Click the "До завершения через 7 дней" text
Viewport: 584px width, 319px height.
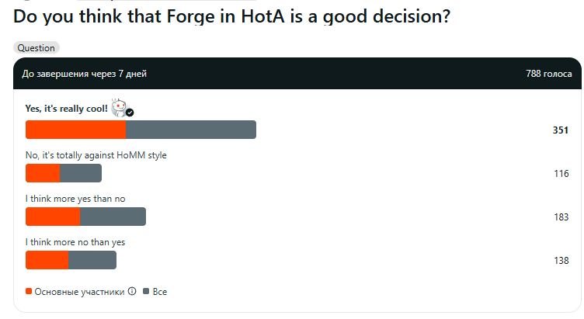84,74
